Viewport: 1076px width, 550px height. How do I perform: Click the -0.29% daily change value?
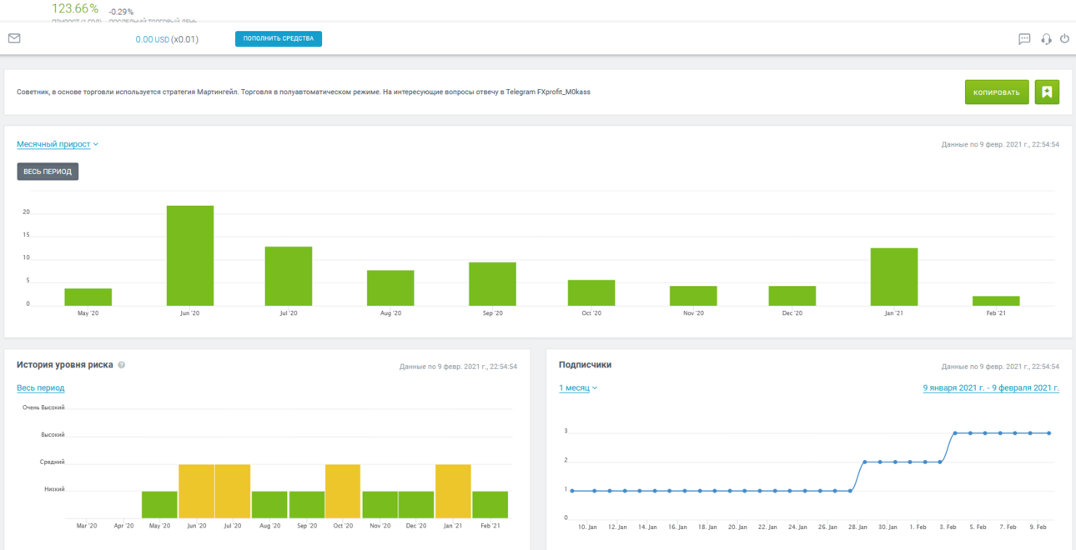(x=121, y=12)
